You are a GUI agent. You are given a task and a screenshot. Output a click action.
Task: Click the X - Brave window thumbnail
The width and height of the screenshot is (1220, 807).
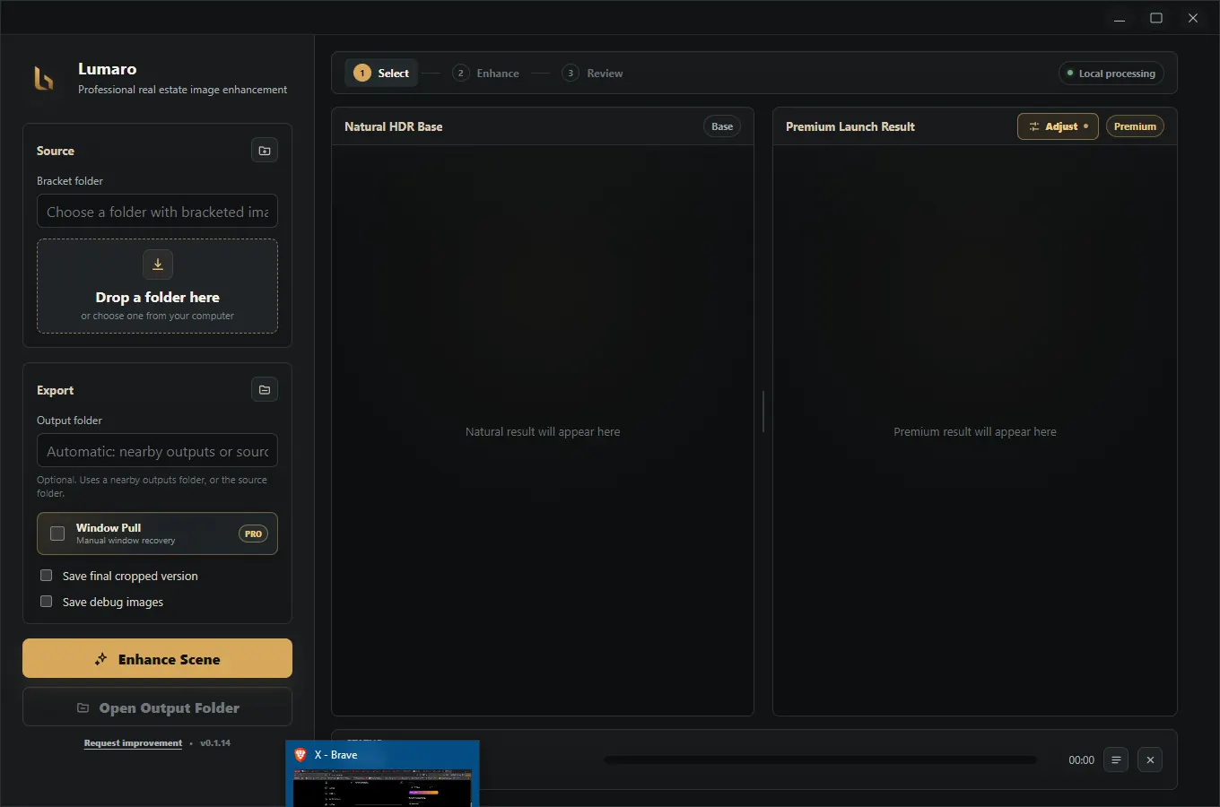pyautogui.click(x=382, y=774)
